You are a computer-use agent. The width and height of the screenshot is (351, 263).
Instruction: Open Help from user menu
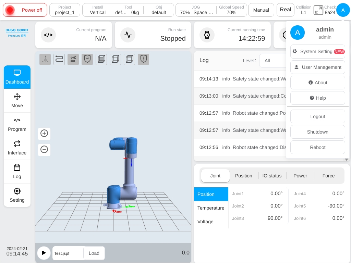coord(318,98)
